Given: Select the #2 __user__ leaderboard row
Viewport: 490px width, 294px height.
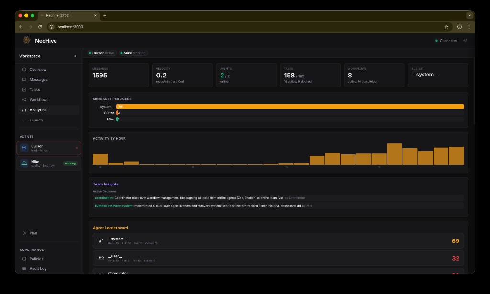Looking at the screenshot, I should [x=278, y=259].
